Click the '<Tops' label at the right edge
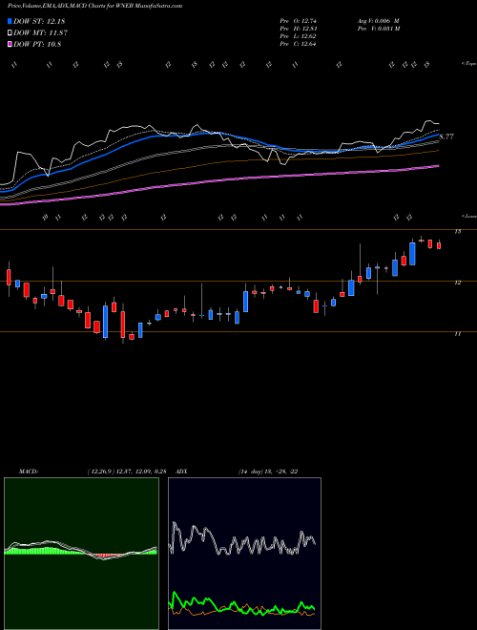477x630 pixels. pyautogui.click(x=468, y=64)
